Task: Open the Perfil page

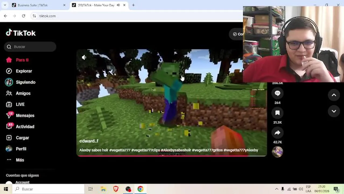Action: 16,149
